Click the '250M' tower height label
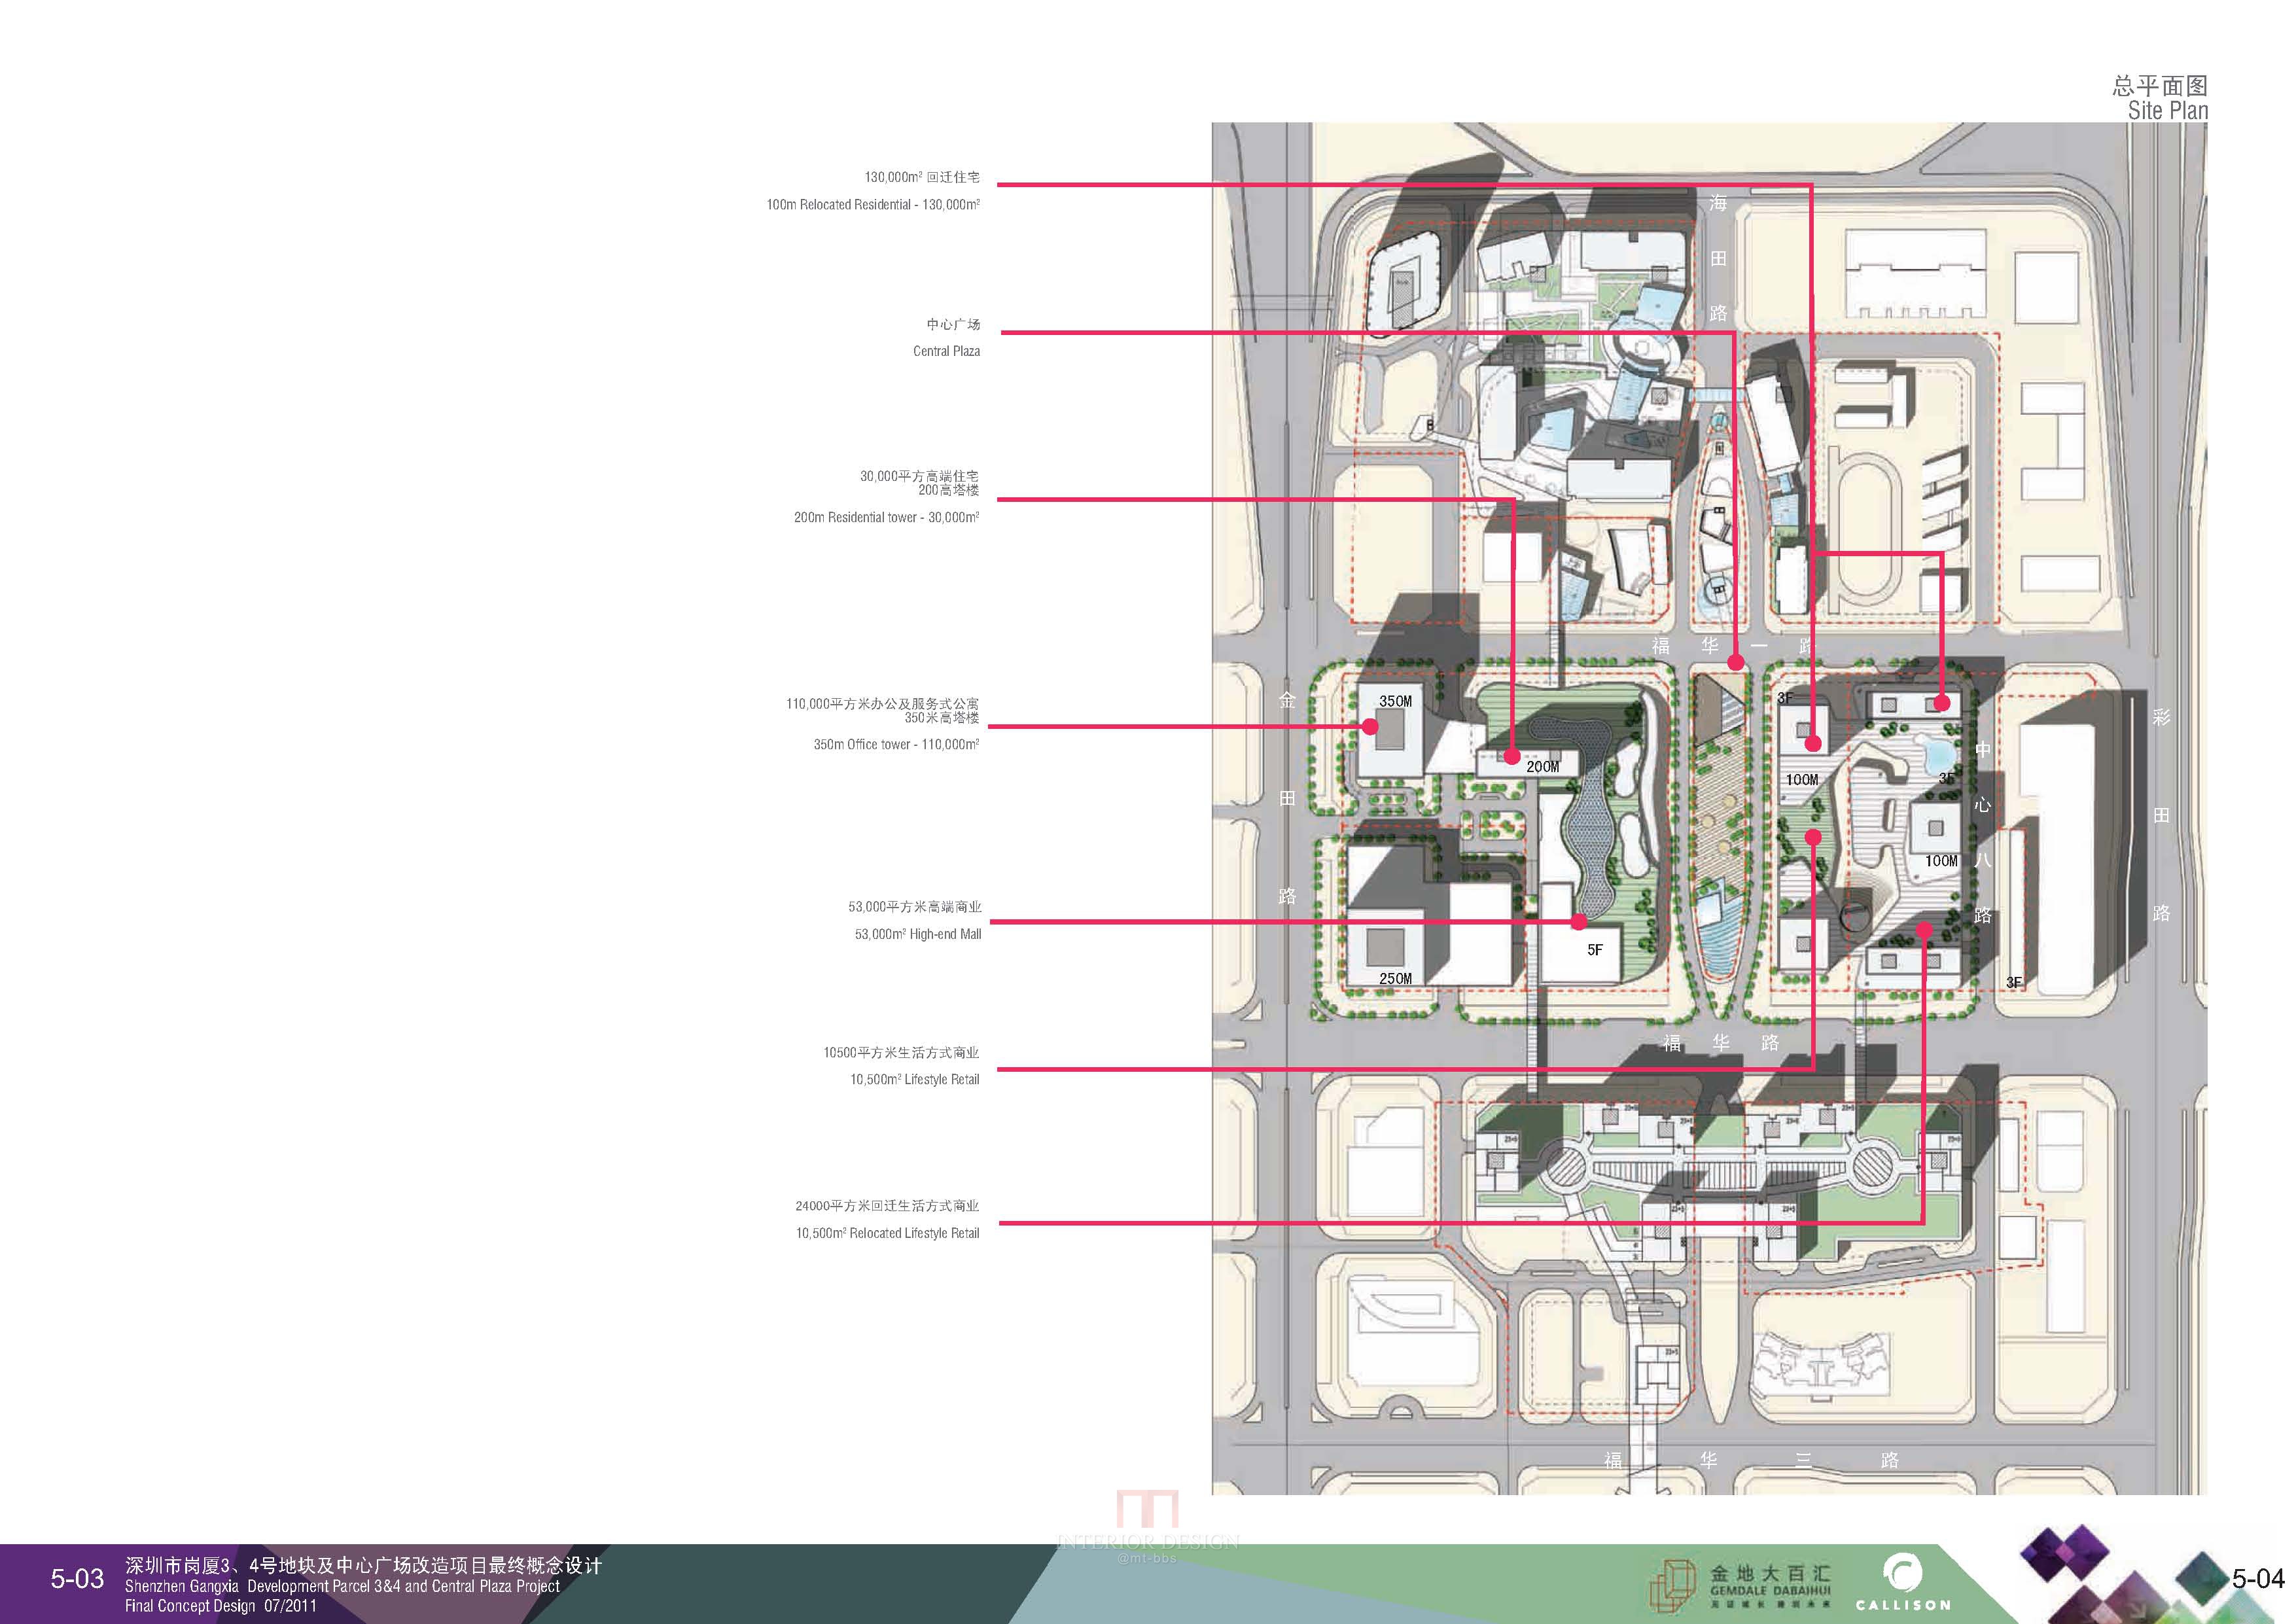2296x1624 pixels. [x=1395, y=979]
